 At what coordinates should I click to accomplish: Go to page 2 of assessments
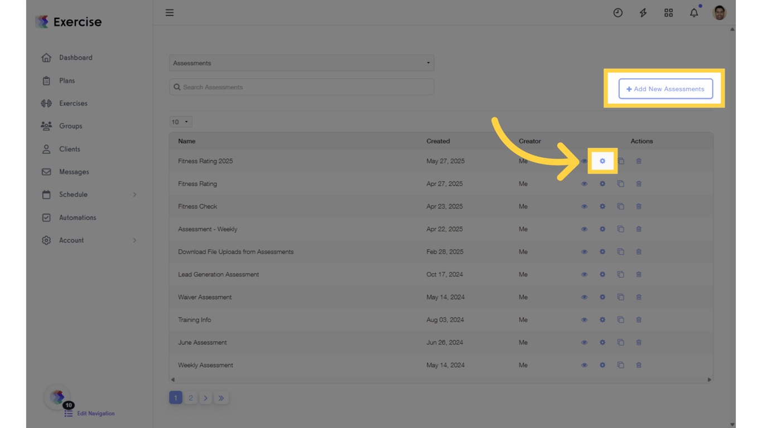pyautogui.click(x=191, y=397)
